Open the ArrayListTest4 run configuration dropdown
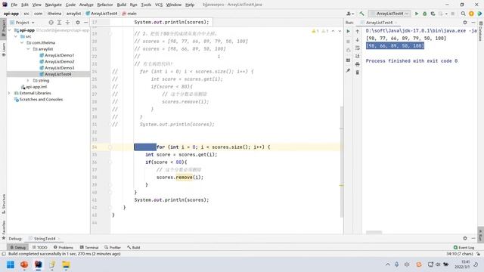The height and width of the screenshot is (272, 484). click(390, 14)
